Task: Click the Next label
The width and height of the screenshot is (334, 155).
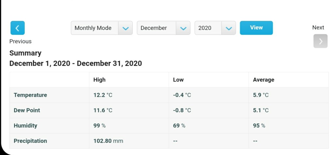Action: click(318, 27)
